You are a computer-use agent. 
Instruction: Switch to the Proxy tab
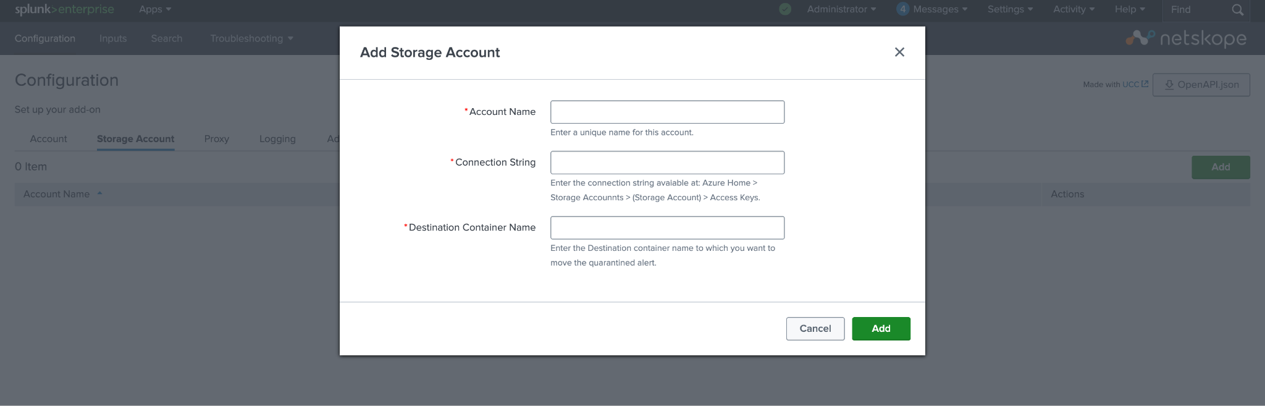pos(217,139)
